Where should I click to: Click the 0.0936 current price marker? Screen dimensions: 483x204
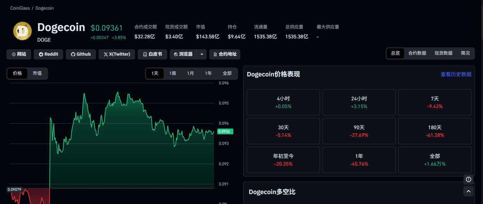225,131
